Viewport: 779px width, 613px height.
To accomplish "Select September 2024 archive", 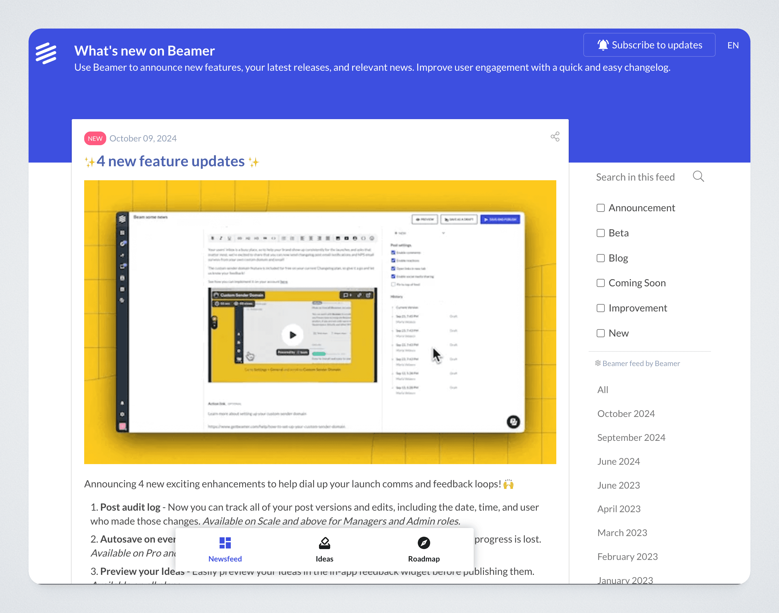I will 631,437.
